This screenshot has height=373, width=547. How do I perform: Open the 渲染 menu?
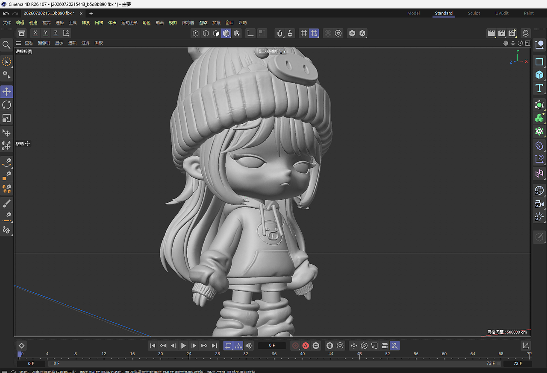[203, 23]
